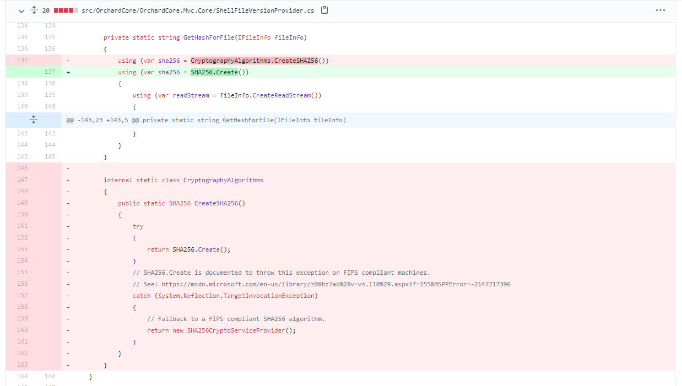Select deleted line number 146

(x=23, y=168)
